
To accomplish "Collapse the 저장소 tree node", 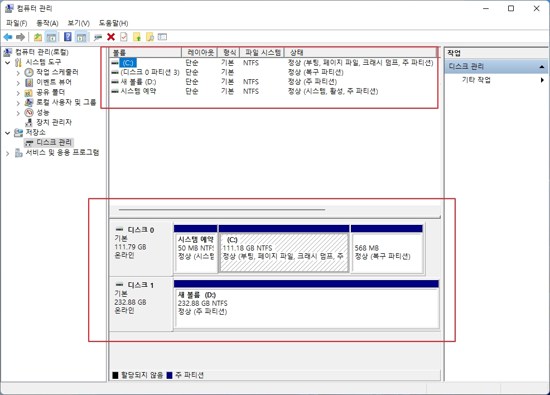I will 7,132.
